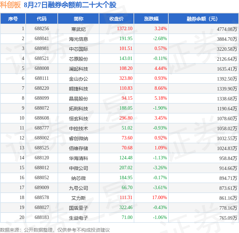
Task: Click the change value 17.00%
Action: pos(159,198)
